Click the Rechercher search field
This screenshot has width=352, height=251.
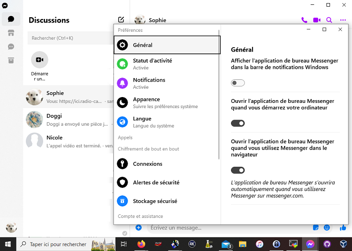pos(70,38)
